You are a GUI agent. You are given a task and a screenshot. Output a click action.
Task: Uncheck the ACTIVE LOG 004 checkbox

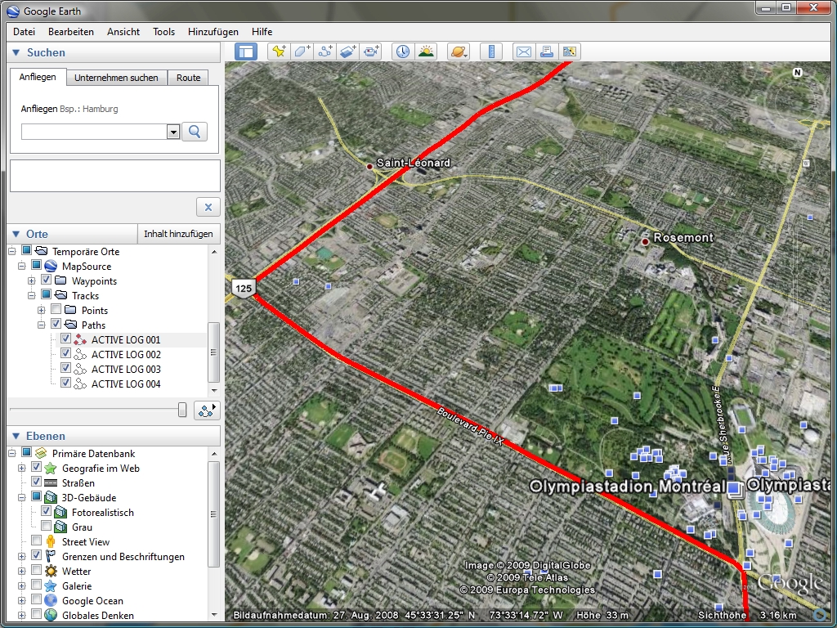pos(65,383)
